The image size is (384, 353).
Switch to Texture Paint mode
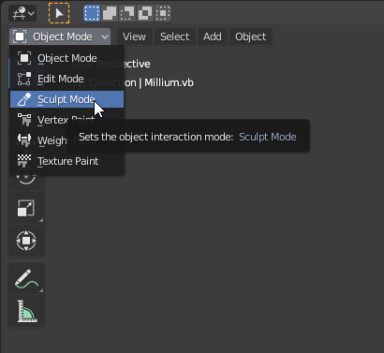pos(66,161)
